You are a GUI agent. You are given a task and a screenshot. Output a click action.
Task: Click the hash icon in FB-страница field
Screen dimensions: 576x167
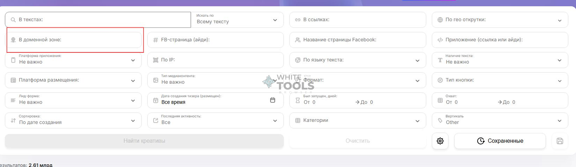[155, 40]
